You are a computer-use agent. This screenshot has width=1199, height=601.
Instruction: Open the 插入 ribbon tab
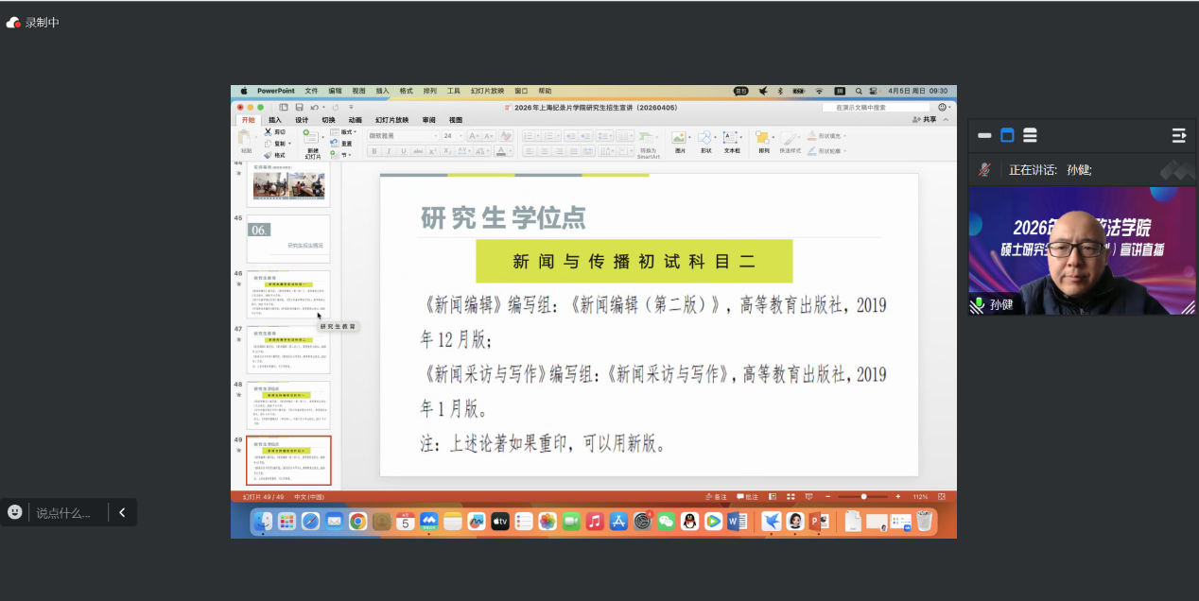point(274,120)
